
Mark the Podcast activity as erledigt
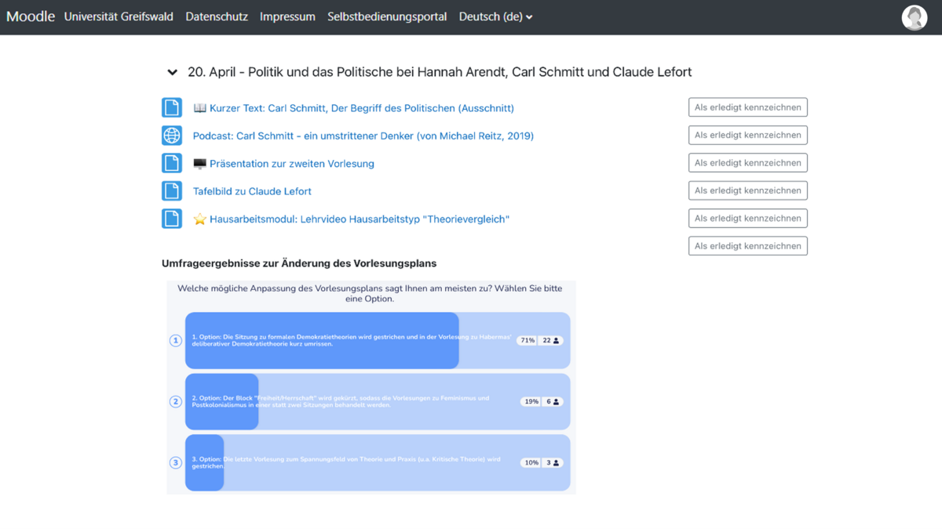pos(747,135)
